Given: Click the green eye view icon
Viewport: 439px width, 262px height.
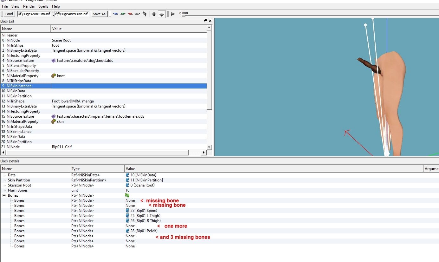Looking at the screenshot, I should [123, 14].
